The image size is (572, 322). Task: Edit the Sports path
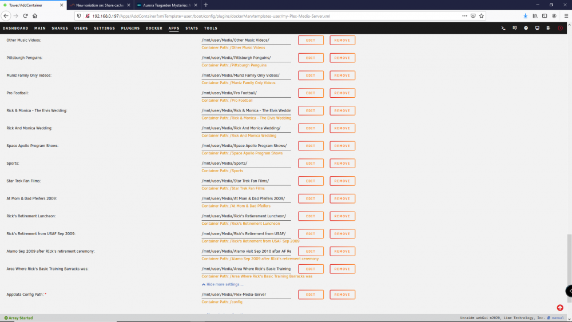point(311,164)
